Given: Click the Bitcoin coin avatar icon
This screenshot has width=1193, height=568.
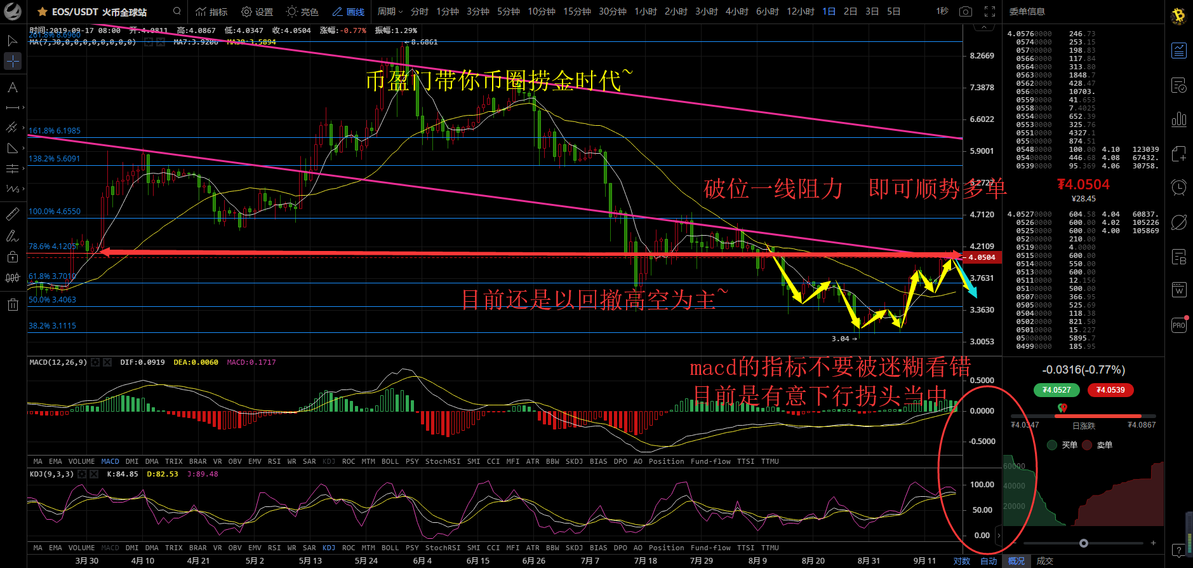Looking at the screenshot, I should pyautogui.click(x=1179, y=16).
